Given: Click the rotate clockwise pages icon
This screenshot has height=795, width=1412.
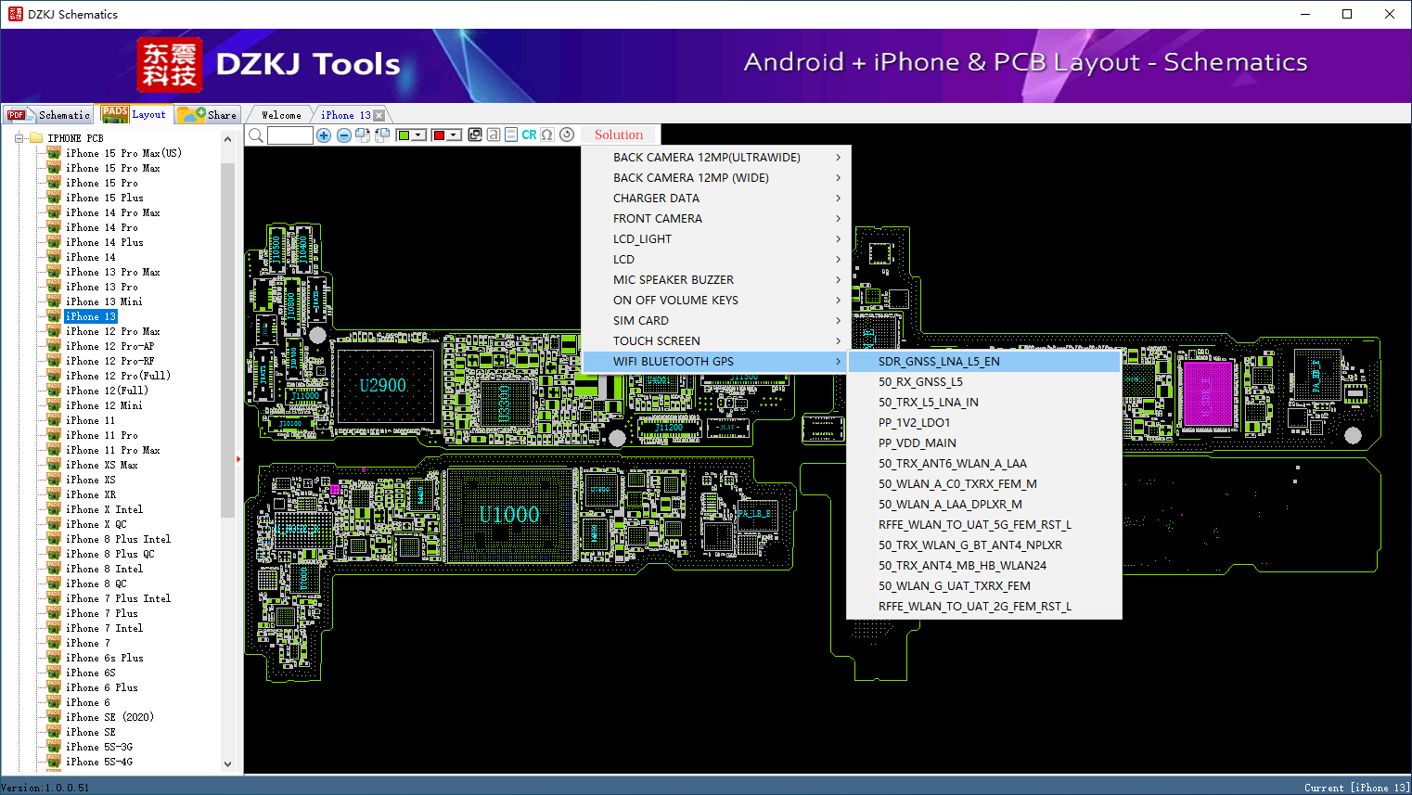Looking at the screenshot, I should click(363, 135).
